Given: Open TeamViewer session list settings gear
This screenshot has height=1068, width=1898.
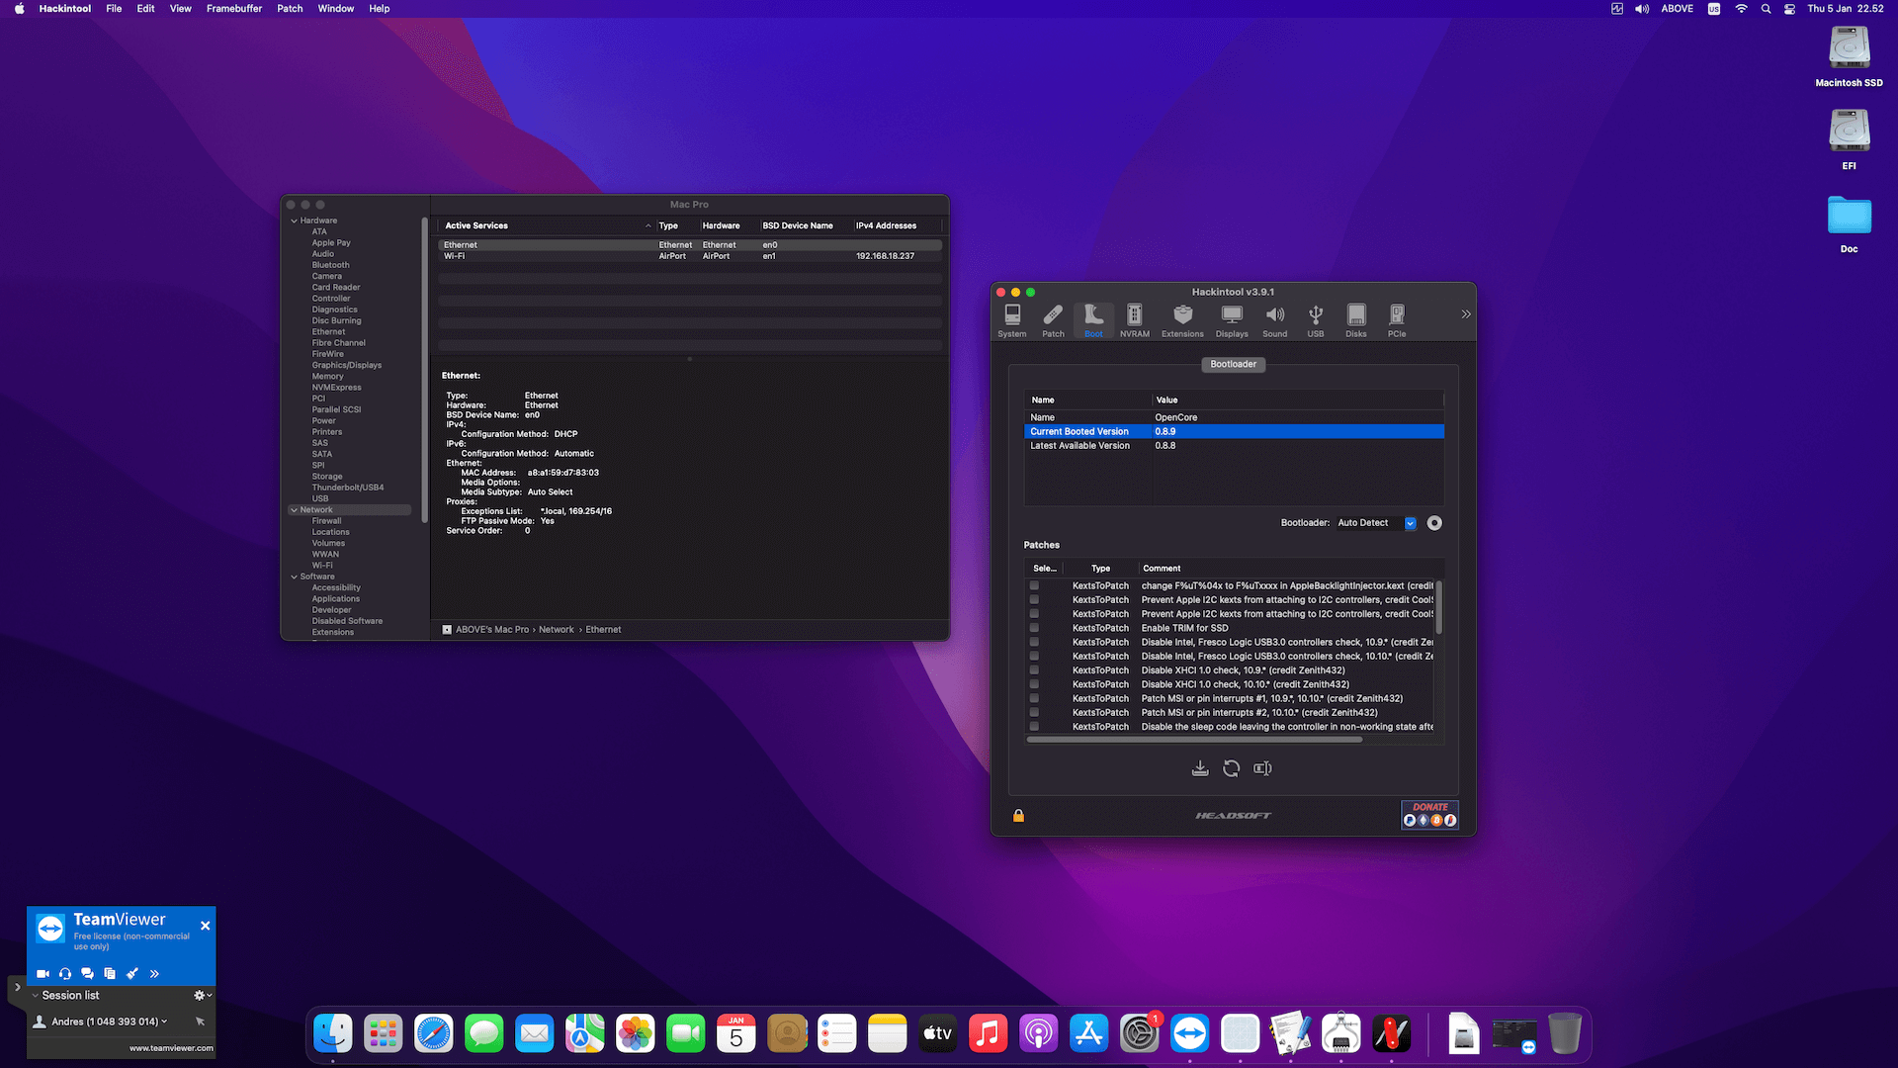Looking at the screenshot, I should tap(202, 996).
